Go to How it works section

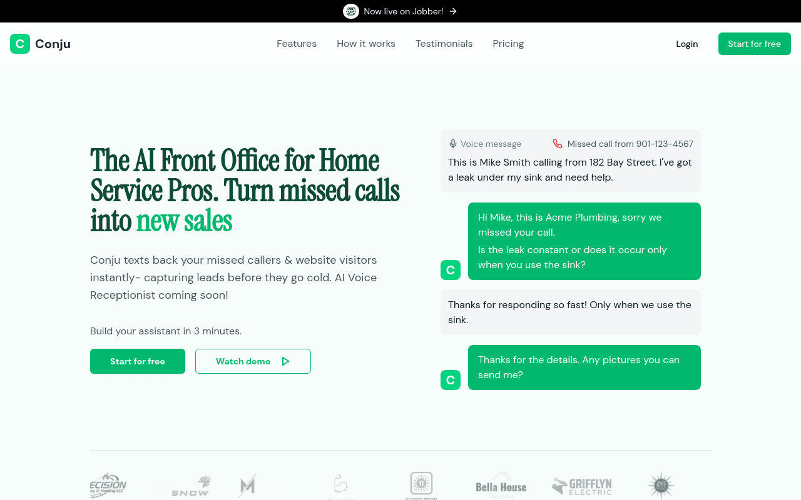point(366,44)
